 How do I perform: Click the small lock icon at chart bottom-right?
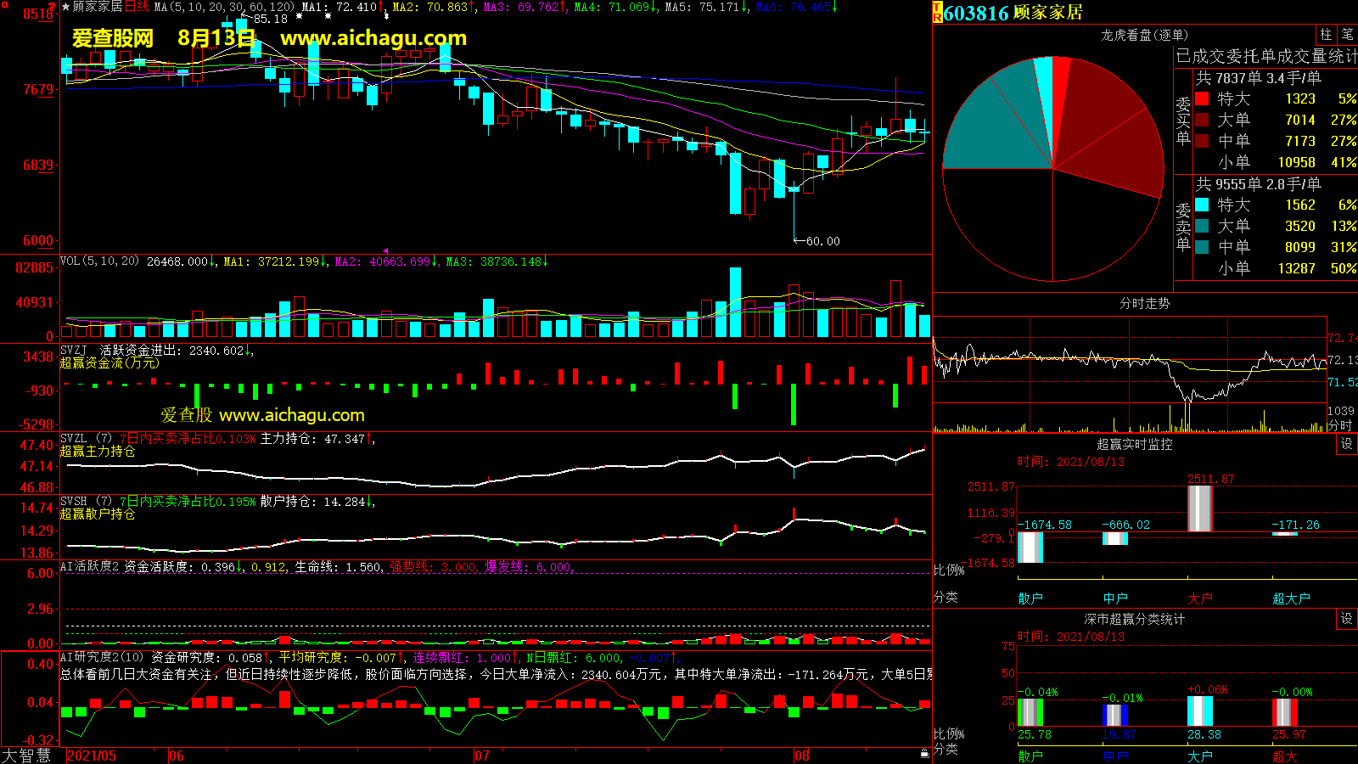point(924,753)
